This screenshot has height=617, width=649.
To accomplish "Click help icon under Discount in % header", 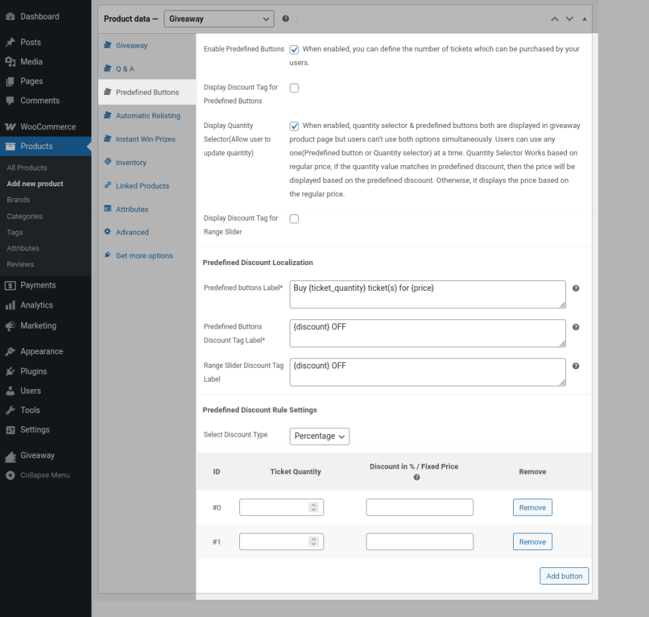I will pyautogui.click(x=417, y=477).
